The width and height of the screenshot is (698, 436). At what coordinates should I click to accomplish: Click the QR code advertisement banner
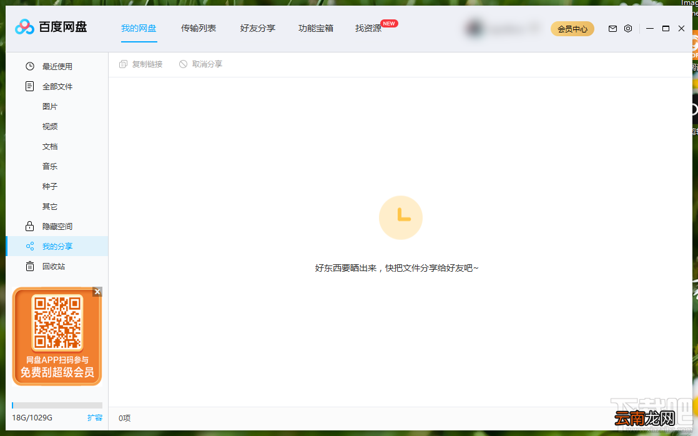(57, 336)
